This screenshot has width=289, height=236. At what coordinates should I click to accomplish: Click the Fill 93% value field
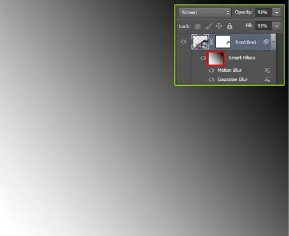263,26
